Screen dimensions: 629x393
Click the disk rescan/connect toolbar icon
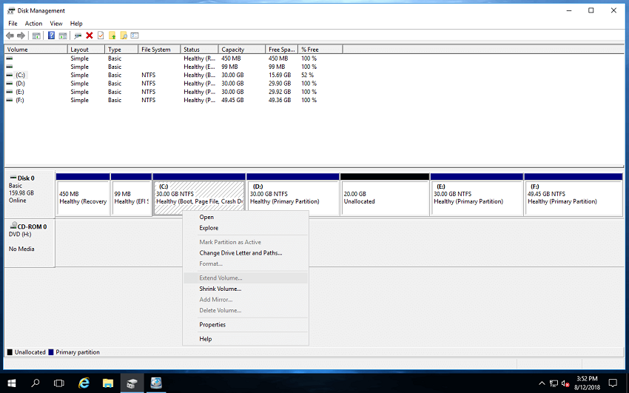[x=78, y=36]
